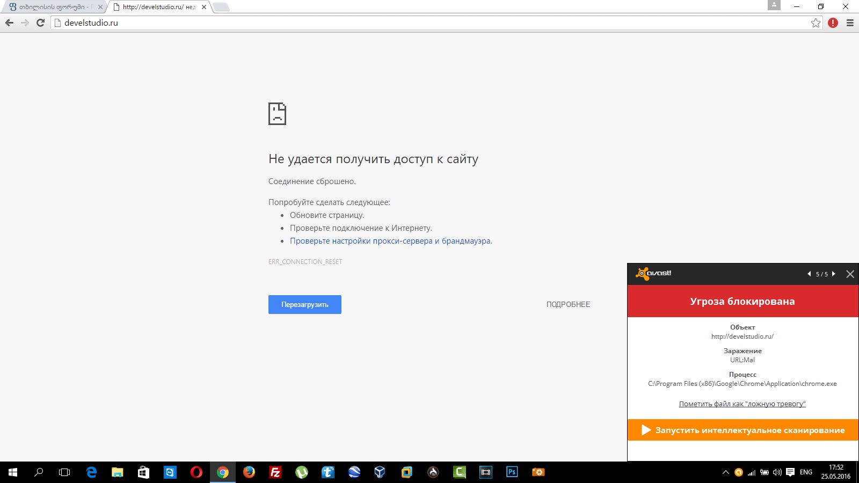The image size is (859, 483).
Task: Start Avast smart scan orange button
Action: tap(742, 430)
